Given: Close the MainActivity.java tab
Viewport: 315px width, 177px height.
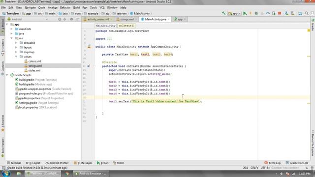Looking at the screenshot, I should point(168,19).
